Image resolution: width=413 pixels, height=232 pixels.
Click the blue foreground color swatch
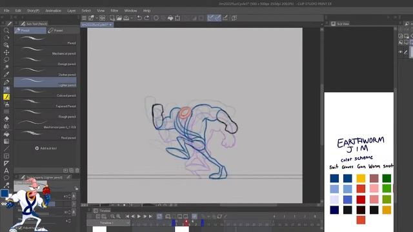pyautogui.click(x=5, y=193)
